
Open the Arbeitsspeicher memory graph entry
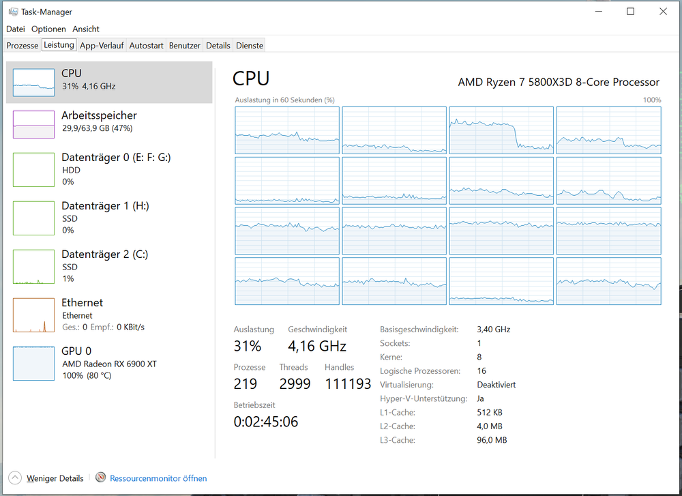(34, 124)
